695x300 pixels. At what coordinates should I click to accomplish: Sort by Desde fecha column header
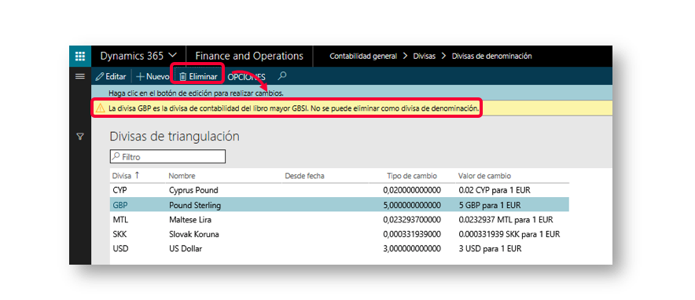[304, 176]
